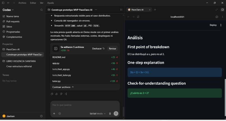Open the 5.6 Sol Medio model dropdown
The width and height of the screenshot is (226, 121).
(x=98, y=113)
